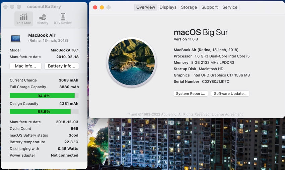Image resolution: width=285 pixels, height=170 pixels.
Task: Click the coconutBattery window title
Action: 44,7
